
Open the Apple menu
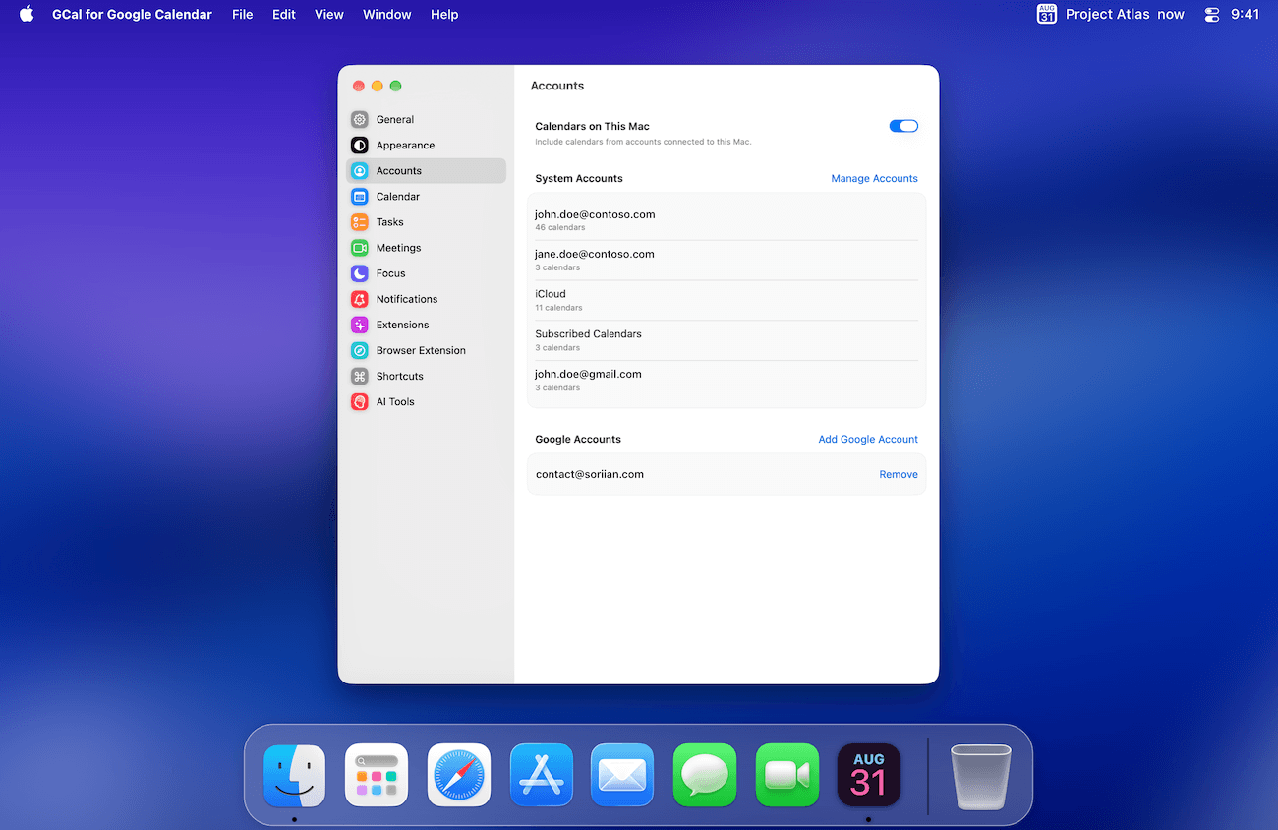click(27, 14)
